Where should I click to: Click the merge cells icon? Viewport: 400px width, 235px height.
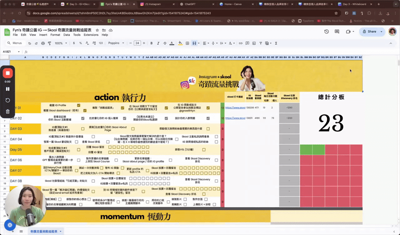[x=194, y=43]
